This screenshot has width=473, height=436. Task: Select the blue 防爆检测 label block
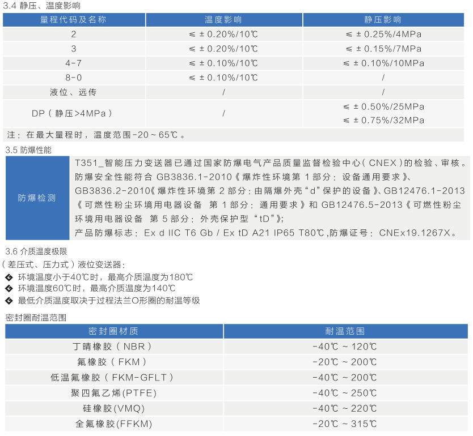click(37, 199)
